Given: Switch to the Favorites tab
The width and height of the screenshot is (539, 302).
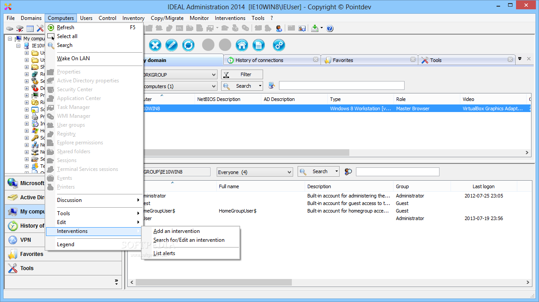Looking at the screenshot, I should click(370, 60).
